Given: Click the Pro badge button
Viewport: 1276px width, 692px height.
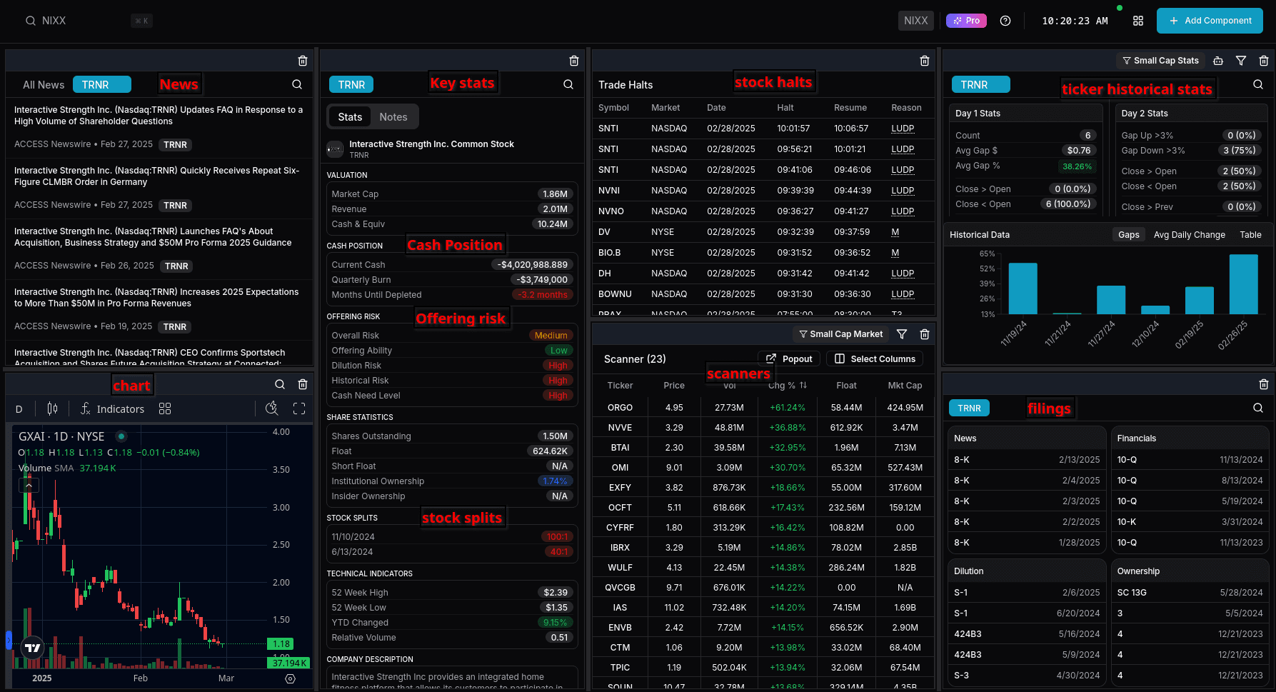Looking at the screenshot, I should coord(966,21).
